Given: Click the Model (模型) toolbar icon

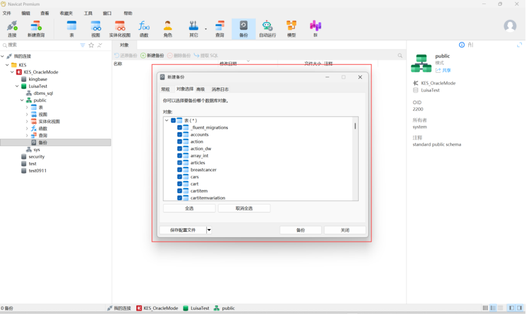Looking at the screenshot, I should pos(291,28).
